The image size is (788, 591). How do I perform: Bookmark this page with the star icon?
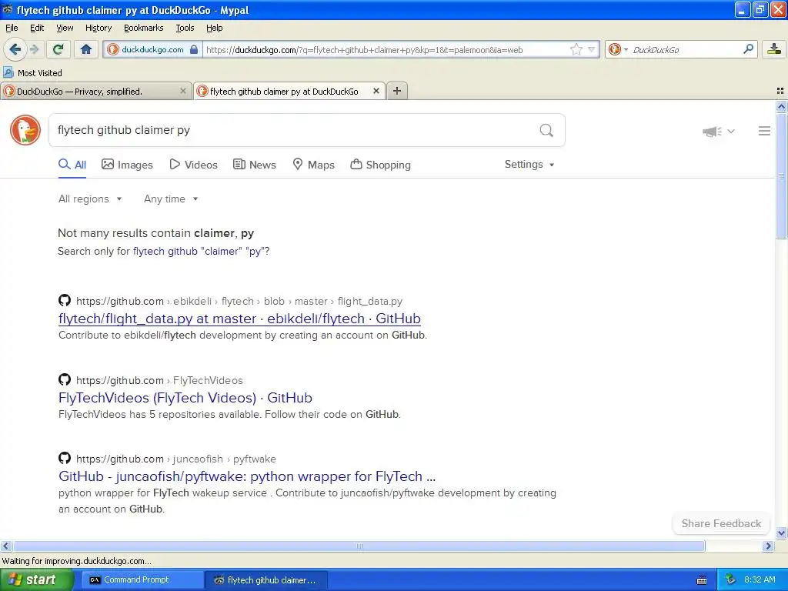tap(576, 49)
